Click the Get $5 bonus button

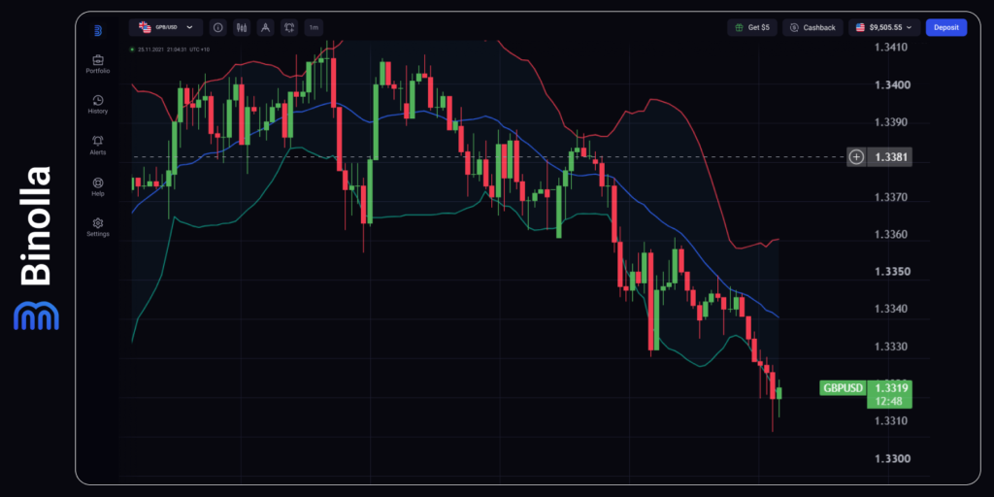752,27
